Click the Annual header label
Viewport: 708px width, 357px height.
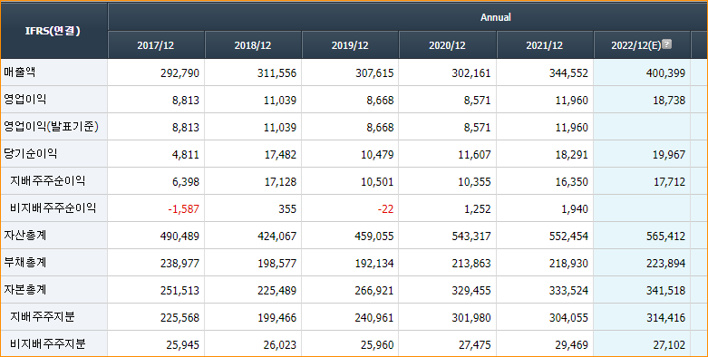coord(495,17)
